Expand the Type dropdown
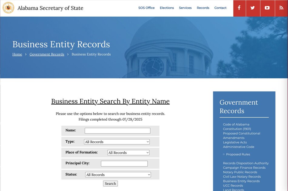The width and height of the screenshot is (288, 191). pyautogui.click(x=117, y=142)
